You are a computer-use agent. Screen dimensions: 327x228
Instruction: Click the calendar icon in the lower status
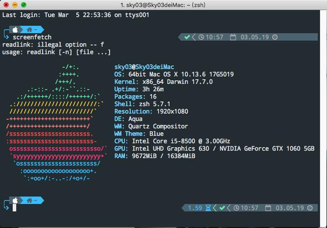(268, 208)
